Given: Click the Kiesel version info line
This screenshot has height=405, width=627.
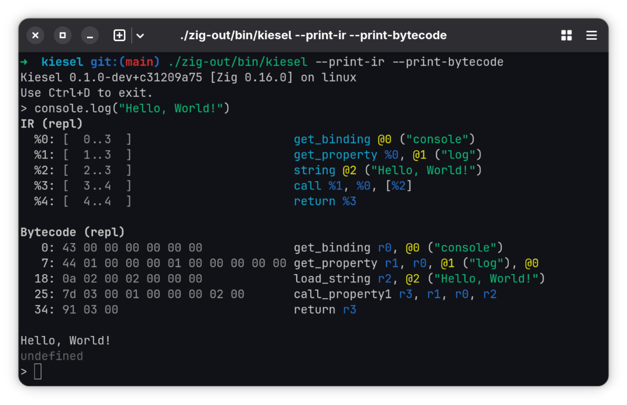Looking at the screenshot, I should [x=188, y=77].
